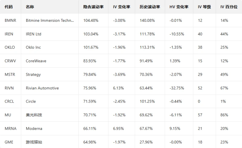Screen dimensions: 242x148
Task: Sort by the 隐含波动率 column header
Action: coord(93,7)
